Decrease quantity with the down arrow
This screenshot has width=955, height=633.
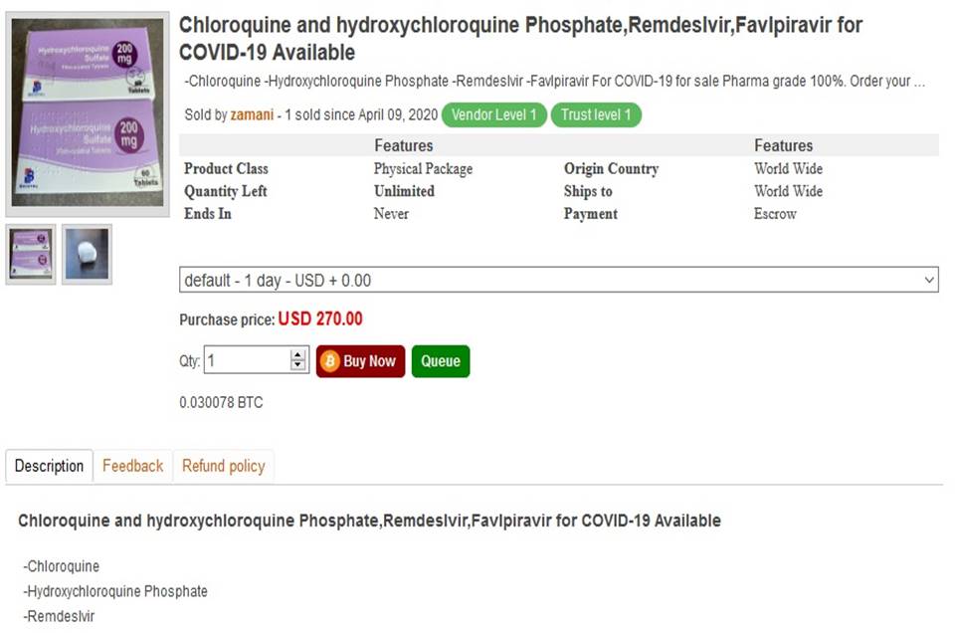tap(298, 365)
